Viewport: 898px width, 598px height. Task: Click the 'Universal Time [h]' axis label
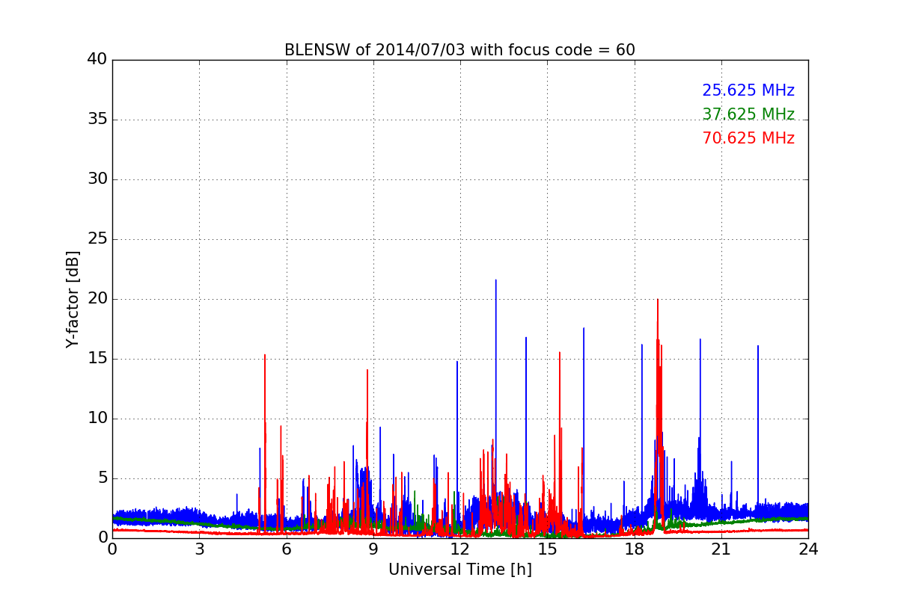tap(460, 570)
